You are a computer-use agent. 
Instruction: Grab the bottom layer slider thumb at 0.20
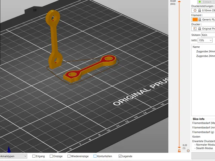(179, 148)
